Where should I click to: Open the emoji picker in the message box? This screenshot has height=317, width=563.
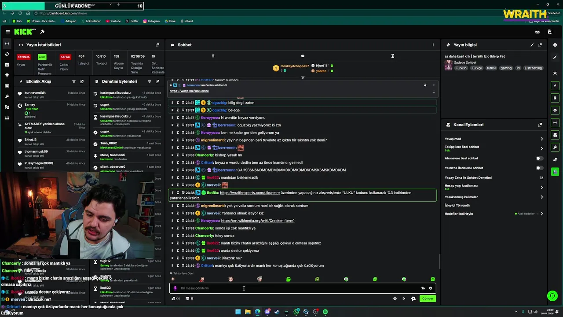431,288
